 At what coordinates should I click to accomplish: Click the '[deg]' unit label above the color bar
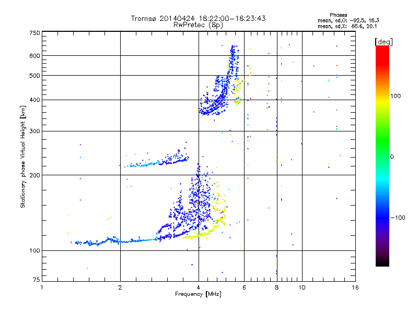pyautogui.click(x=384, y=42)
